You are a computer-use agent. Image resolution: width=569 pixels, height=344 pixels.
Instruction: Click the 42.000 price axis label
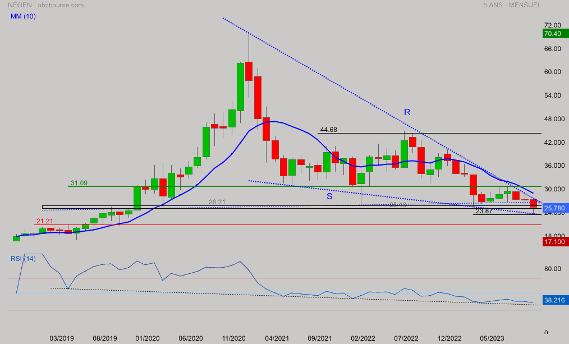tap(554, 142)
